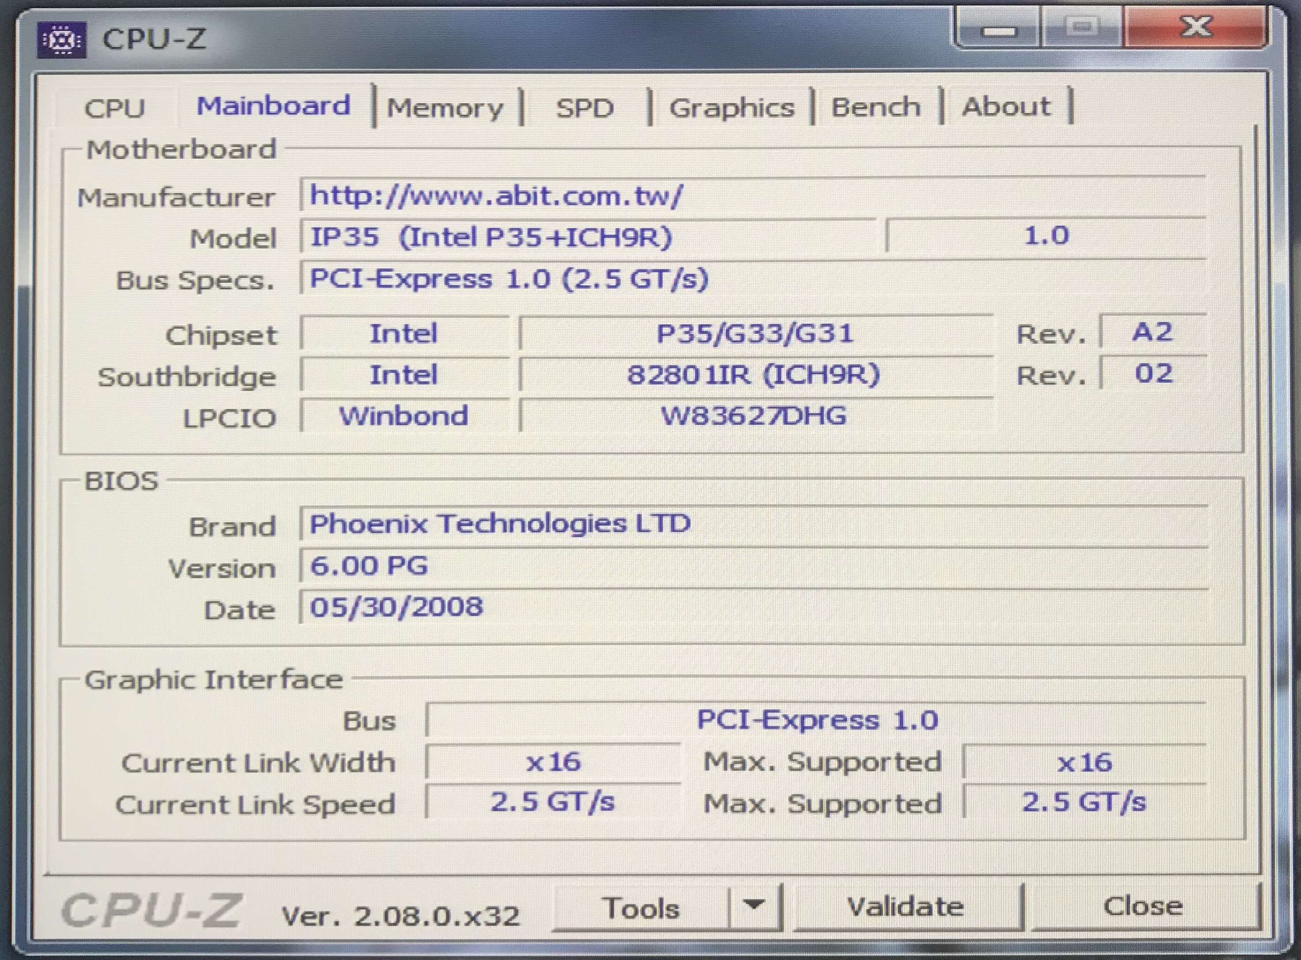Open the SPD tab

[585, 108]
